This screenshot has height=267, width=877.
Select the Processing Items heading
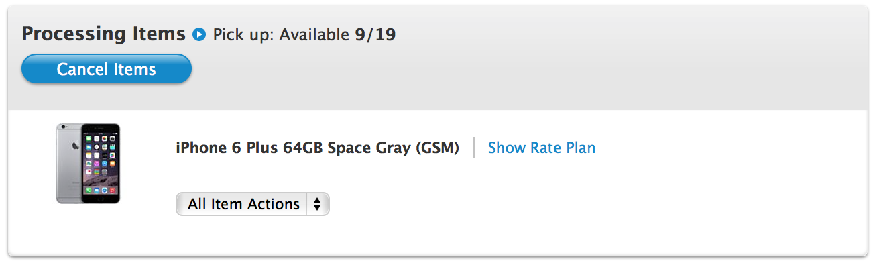point(104,34)
